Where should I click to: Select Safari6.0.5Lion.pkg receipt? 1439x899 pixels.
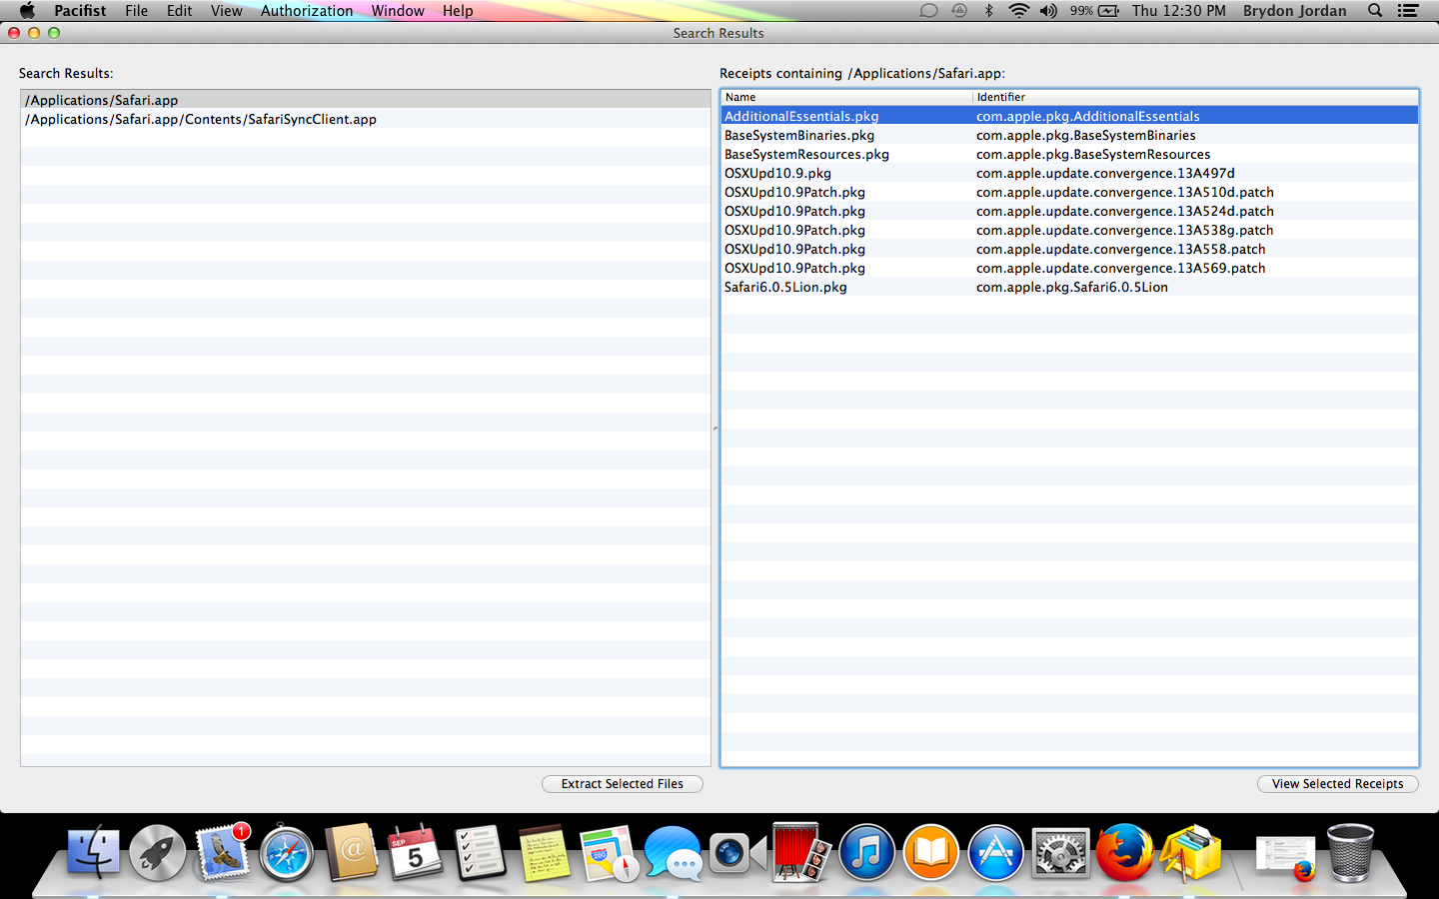pos(1069,287)
